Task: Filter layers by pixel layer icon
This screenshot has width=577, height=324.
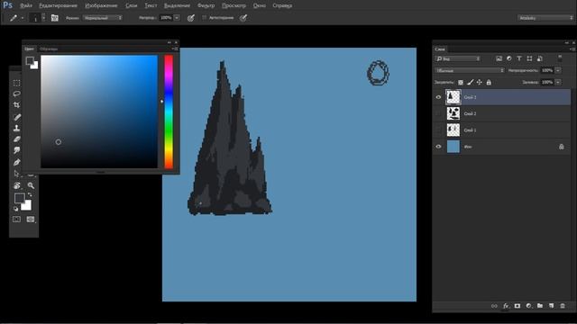Action: point(499,58)
